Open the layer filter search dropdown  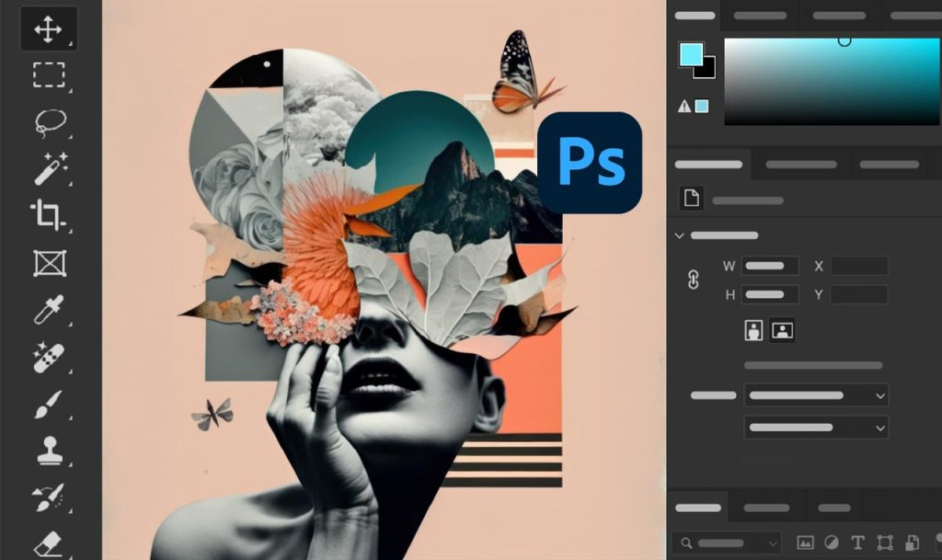pyautogui.click(x=727, y=543)
